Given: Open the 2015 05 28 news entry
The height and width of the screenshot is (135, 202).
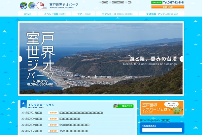Looking at the screenshot, I should [x=81, y=113].
